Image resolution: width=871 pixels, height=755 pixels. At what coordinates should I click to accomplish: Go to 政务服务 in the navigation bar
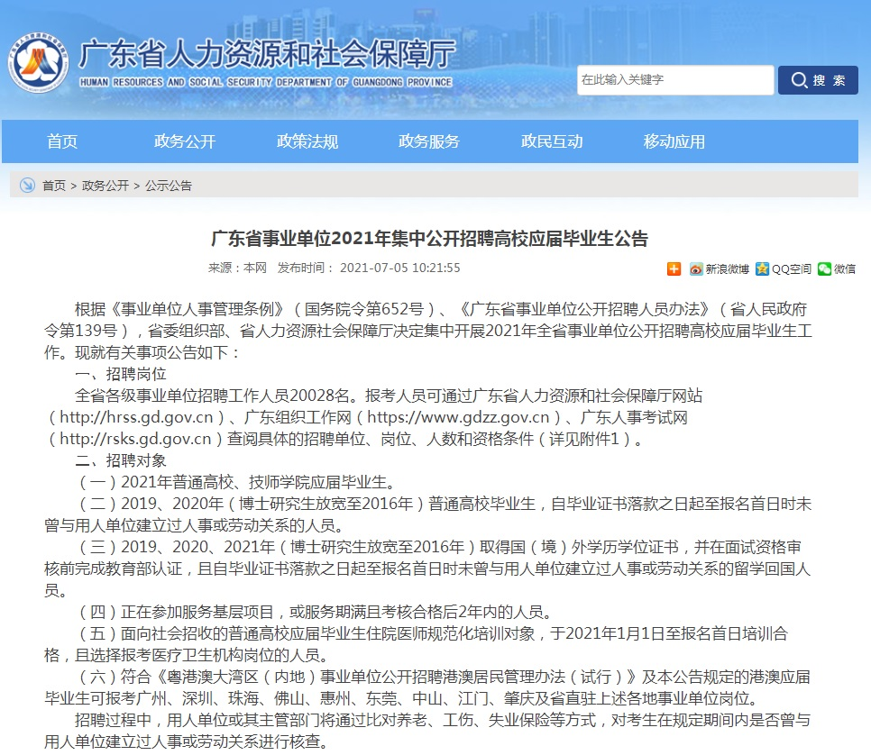(429, 141)
